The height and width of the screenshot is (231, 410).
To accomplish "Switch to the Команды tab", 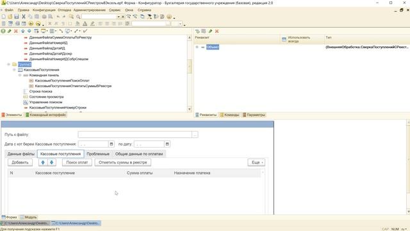I will point(229,115).
